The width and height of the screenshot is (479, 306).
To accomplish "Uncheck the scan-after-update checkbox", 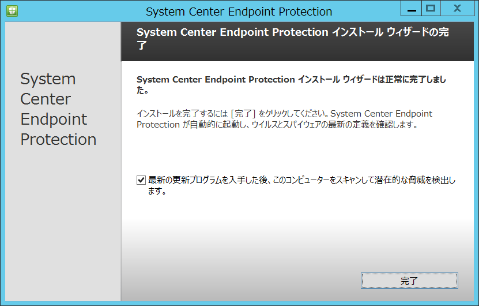I will pyautogui.click(x=141, y=180).
